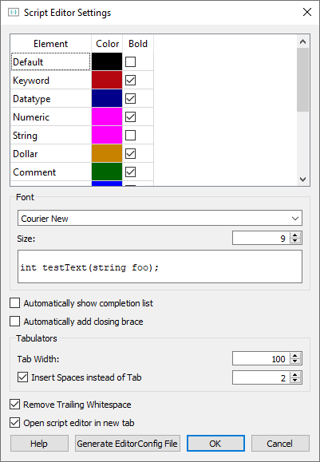
Task: Click the scroll up arrow in the element list
Action: [302, 41]
